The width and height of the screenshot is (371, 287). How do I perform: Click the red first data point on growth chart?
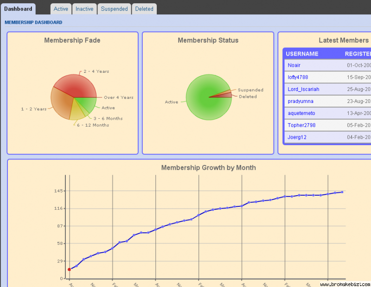(70, 269)
